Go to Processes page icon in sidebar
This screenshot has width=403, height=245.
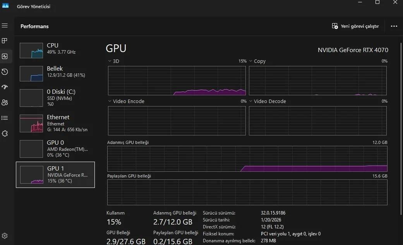point(5,41)
